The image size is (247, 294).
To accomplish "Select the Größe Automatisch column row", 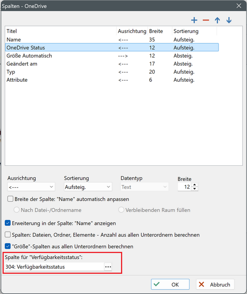I will pyautogui.click(x=112, y=56).
